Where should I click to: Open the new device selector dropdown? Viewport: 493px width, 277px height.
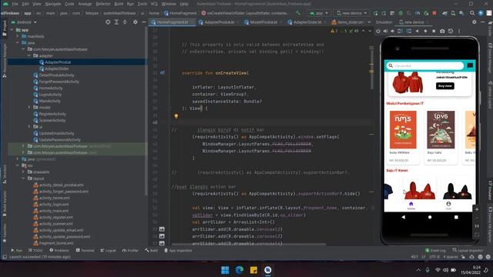(351, 13)
